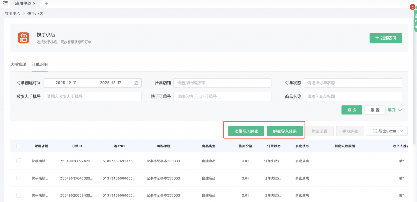Close the 应用中心 tab

click(34, 3)
